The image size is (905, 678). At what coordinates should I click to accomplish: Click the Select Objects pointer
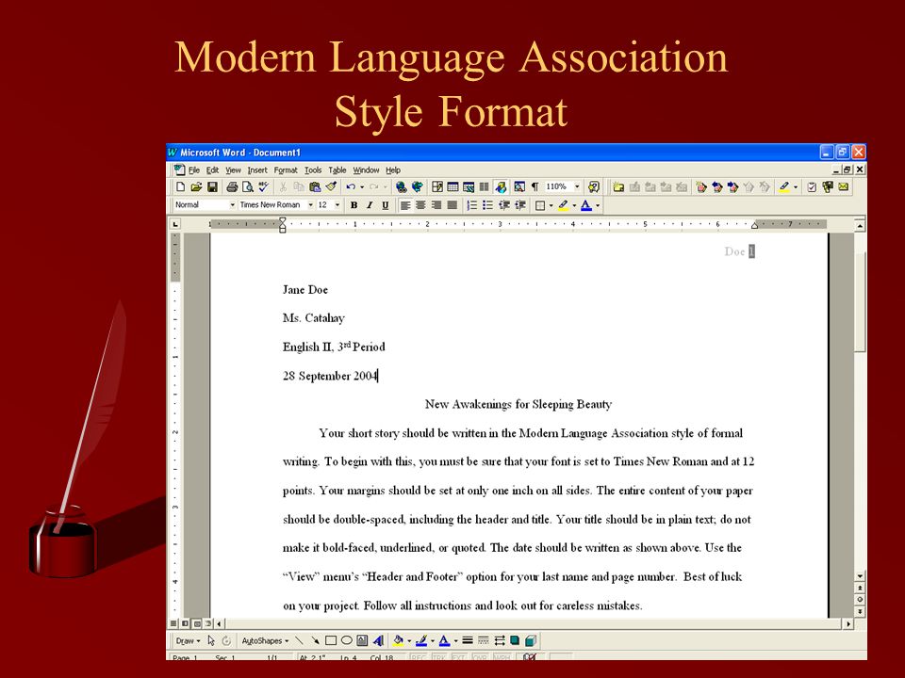point(211,640)
